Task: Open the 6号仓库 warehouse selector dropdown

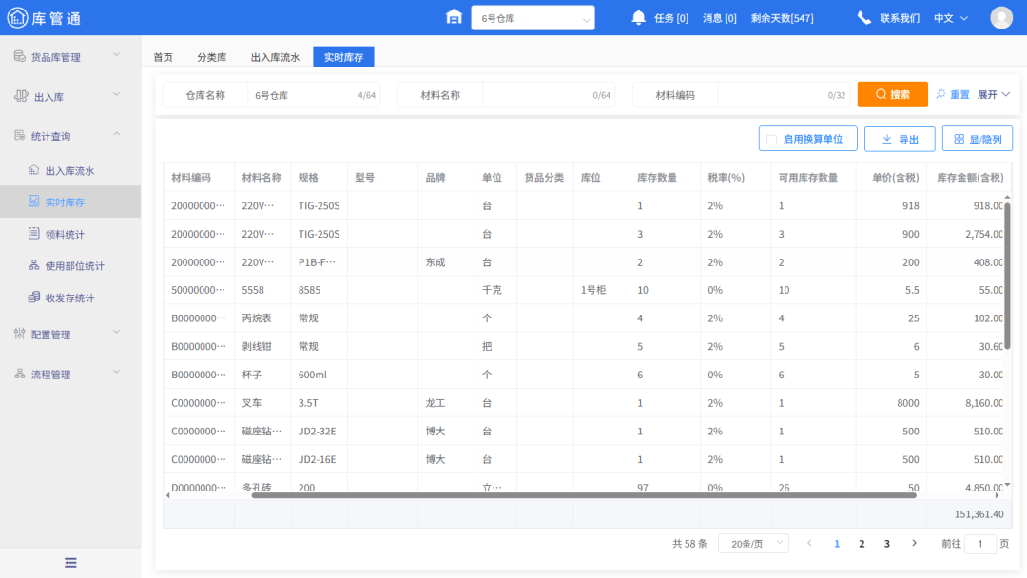Action: 533,18
